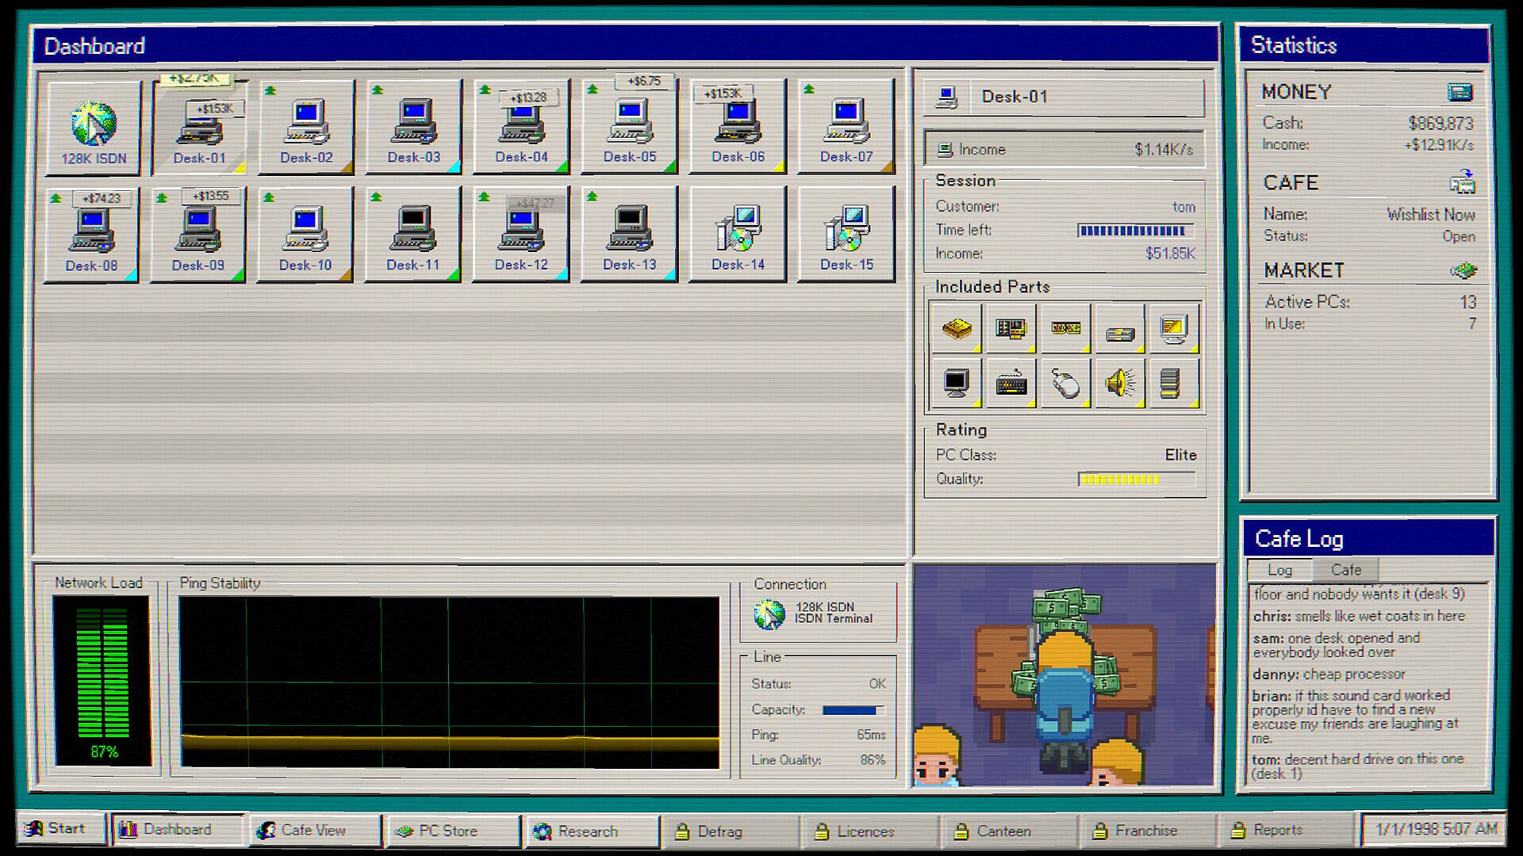The width and height of the screenshot is (1523, 856).
Task: Click the Desk-01 header PC icon
Action: pyautogui.click(x=946, y=97)
